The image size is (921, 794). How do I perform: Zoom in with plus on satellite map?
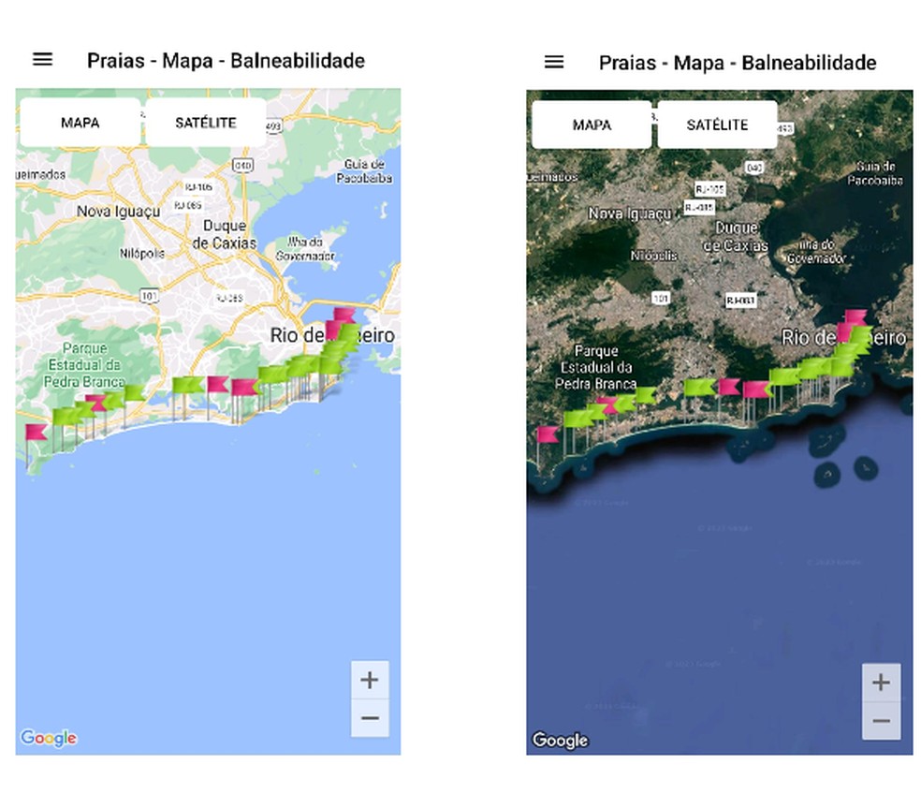(881, 683)
